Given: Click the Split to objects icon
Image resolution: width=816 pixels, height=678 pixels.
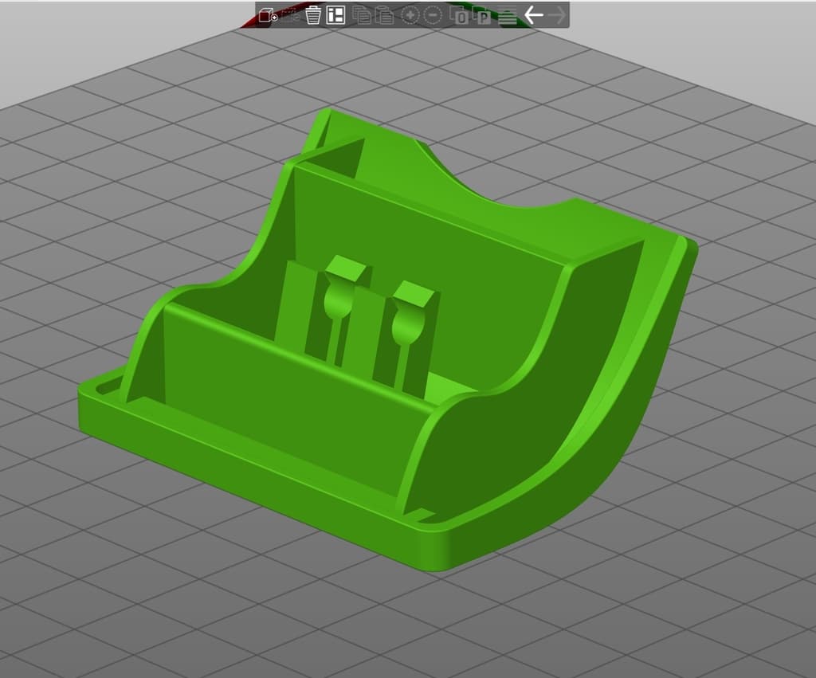Looking at the screenshot, I should (460, 16).
